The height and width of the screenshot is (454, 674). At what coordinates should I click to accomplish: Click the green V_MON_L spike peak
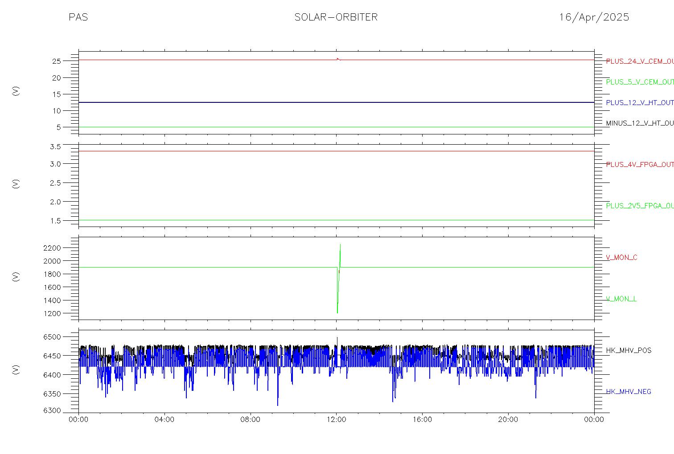(340, 244)
